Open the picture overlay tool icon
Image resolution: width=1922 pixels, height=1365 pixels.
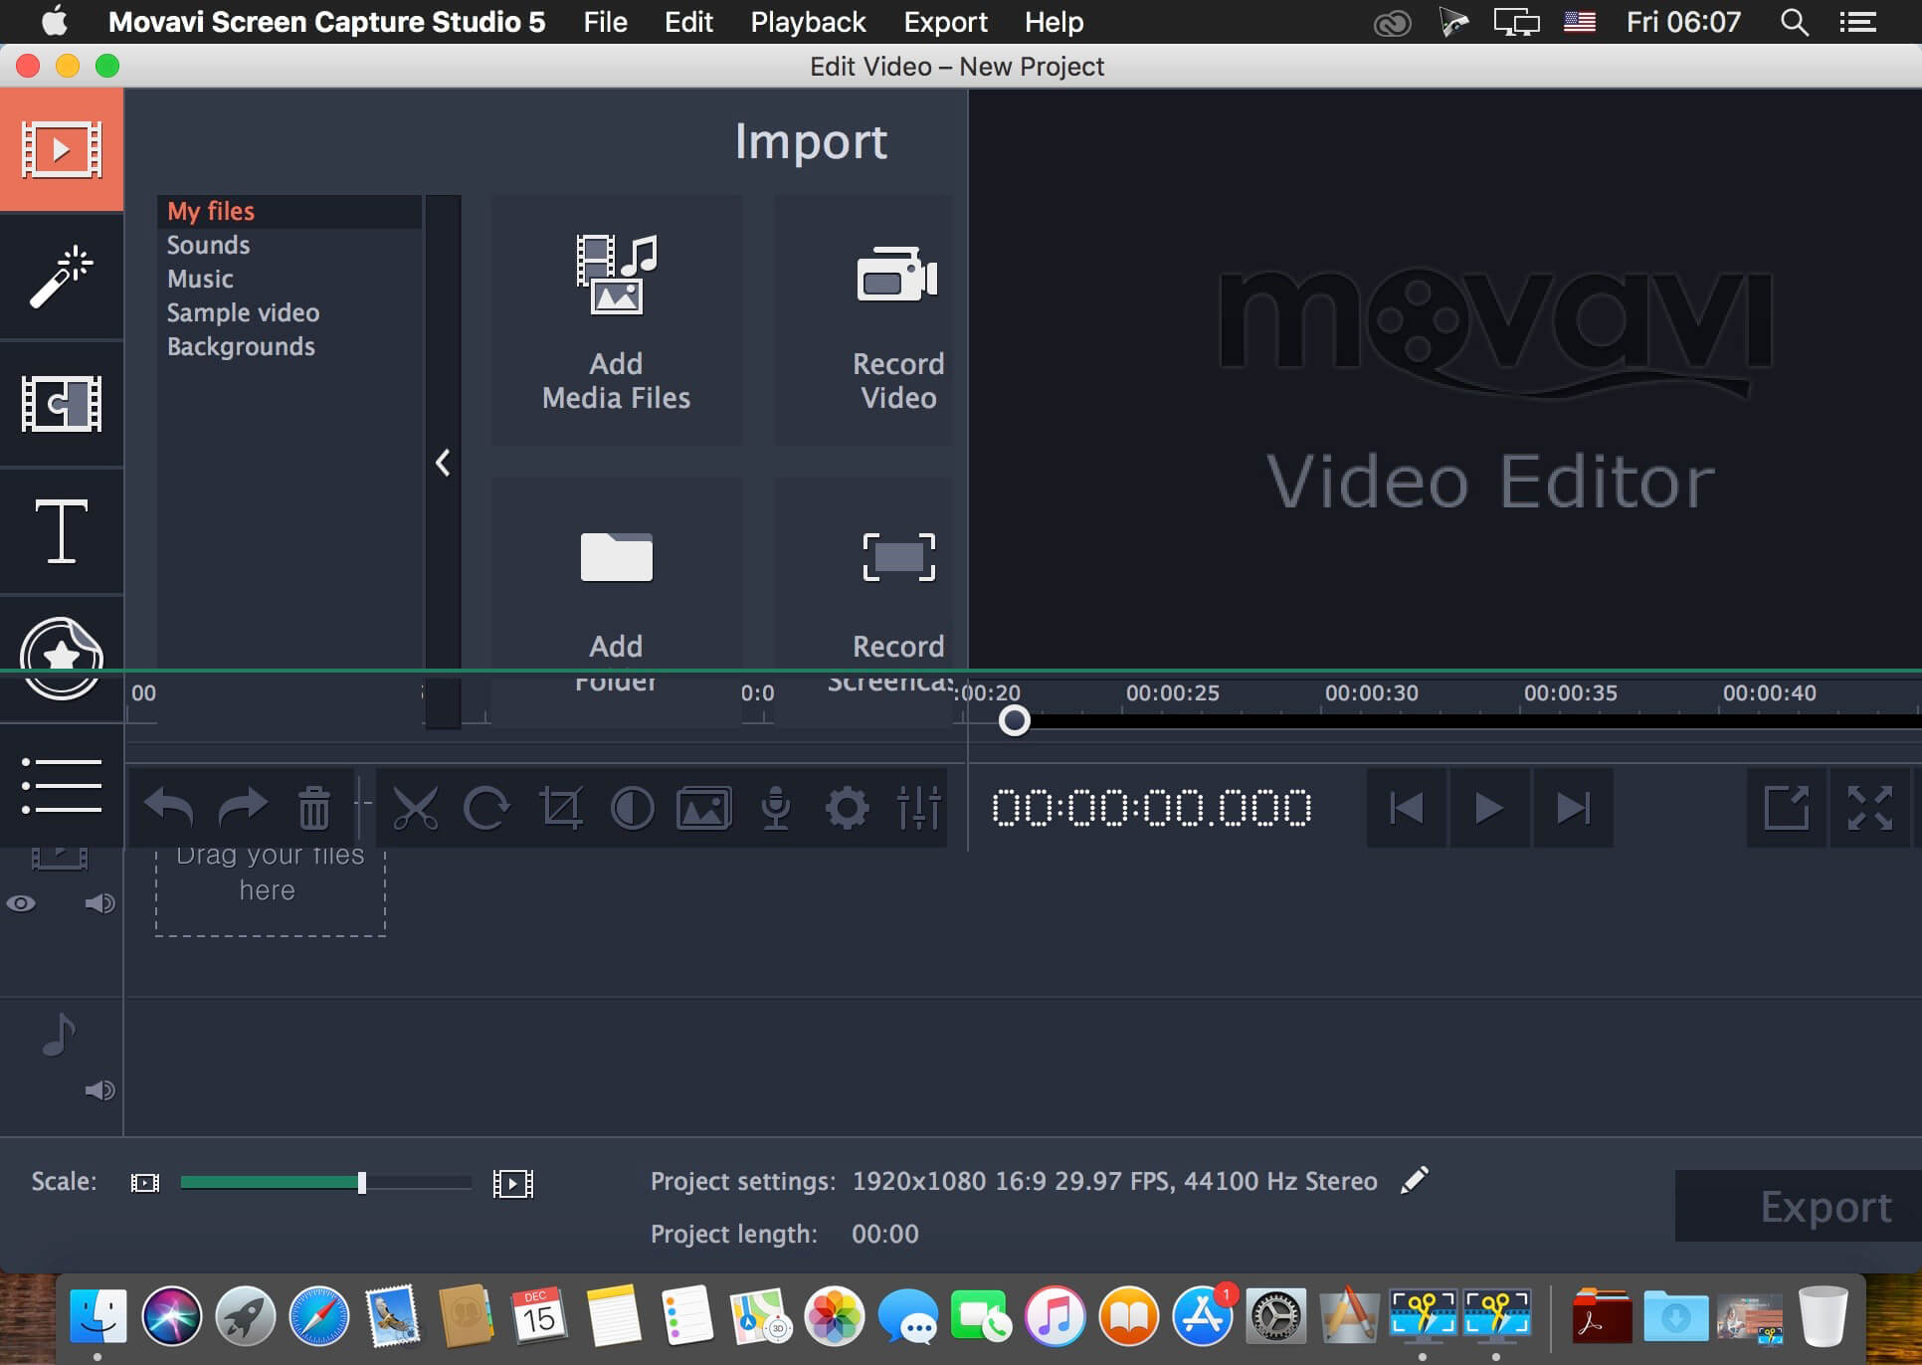(704, 808)
